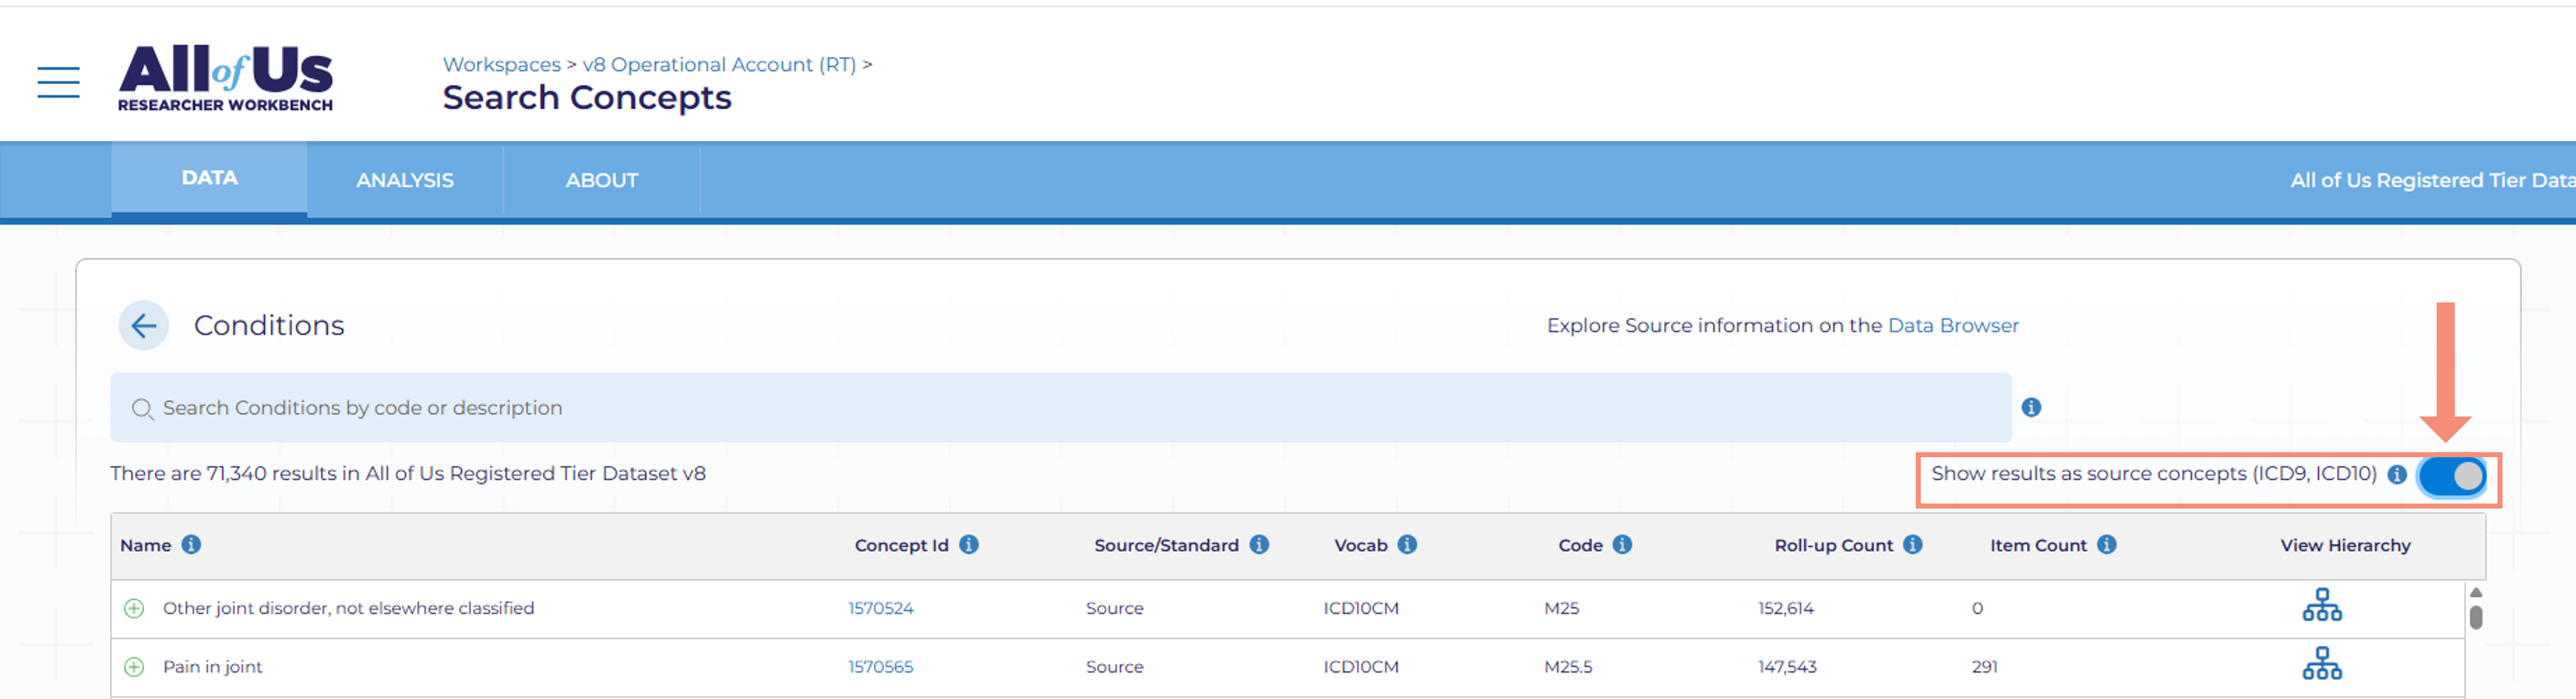The height and width of the screenshot is (699, 2576).
Task: Add Other joint disorder concept with plus
Action: [134, 608]
